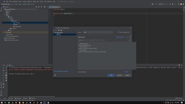Cancel the Run/Debug Configurations dialog
The height and width of the screenshot is (104, 185).
(x=119, y=75)
